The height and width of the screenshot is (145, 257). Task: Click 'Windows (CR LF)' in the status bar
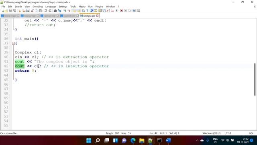coord(212,133)
